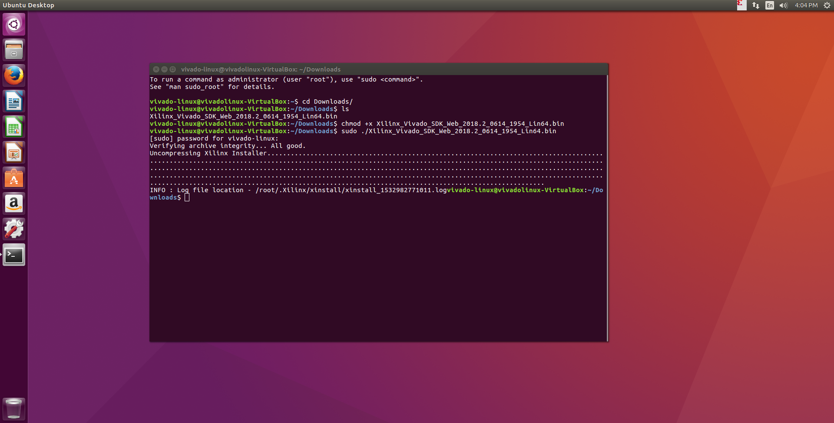
Task: Click the 'chmod +x' command text
Action: coord(357,124)
